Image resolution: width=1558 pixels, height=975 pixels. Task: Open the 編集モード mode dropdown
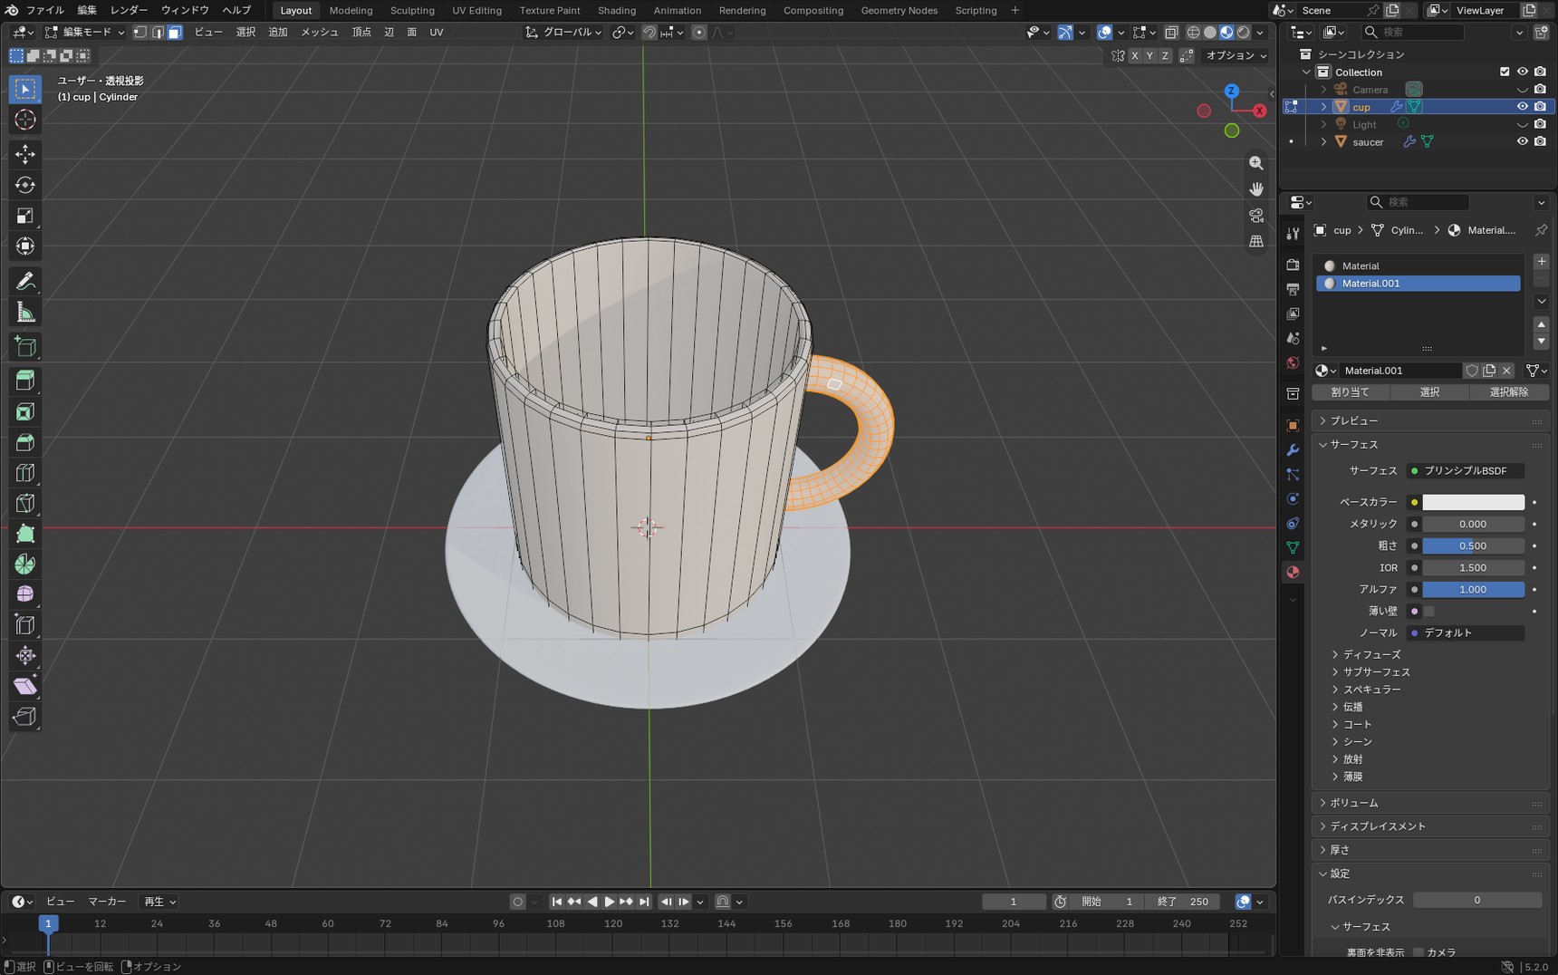[x=84, y=33]
